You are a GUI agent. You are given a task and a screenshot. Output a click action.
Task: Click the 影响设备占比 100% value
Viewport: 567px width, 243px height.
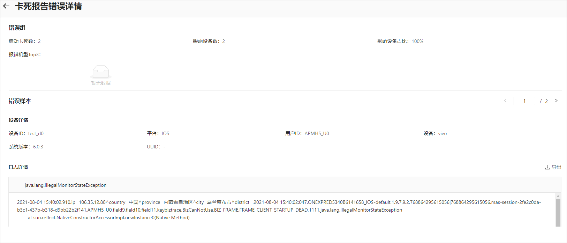(417, 41)
